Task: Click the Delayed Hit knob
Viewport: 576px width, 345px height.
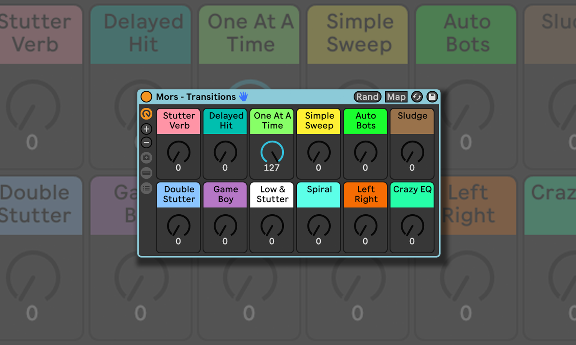Action: click(225, 152)
